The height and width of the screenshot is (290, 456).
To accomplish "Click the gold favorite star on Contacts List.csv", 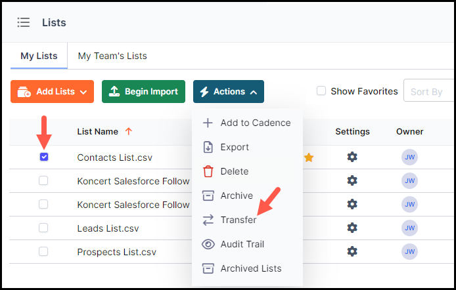I will click(309, 157).
